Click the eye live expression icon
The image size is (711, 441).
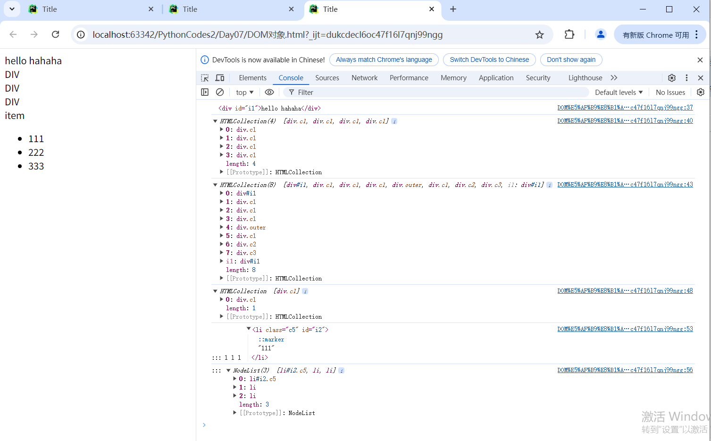(269, 92)
